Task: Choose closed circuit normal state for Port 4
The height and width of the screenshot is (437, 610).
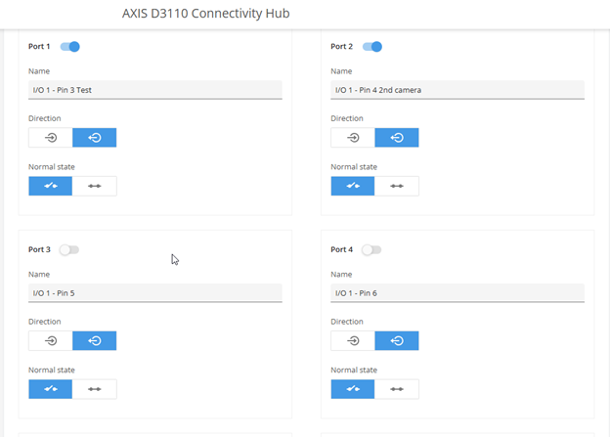Action: [x=397, y=389]
